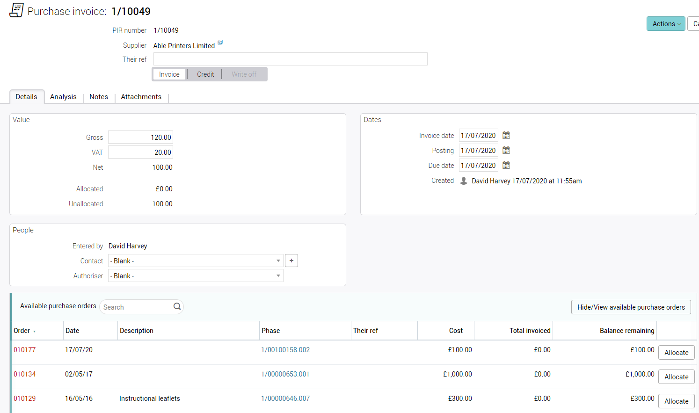This screenshot has height=413, width=699.
Task: Open the Invoice date calendar picker
Action: point(506,136)
